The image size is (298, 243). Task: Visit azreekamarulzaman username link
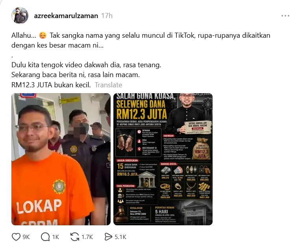66,16
